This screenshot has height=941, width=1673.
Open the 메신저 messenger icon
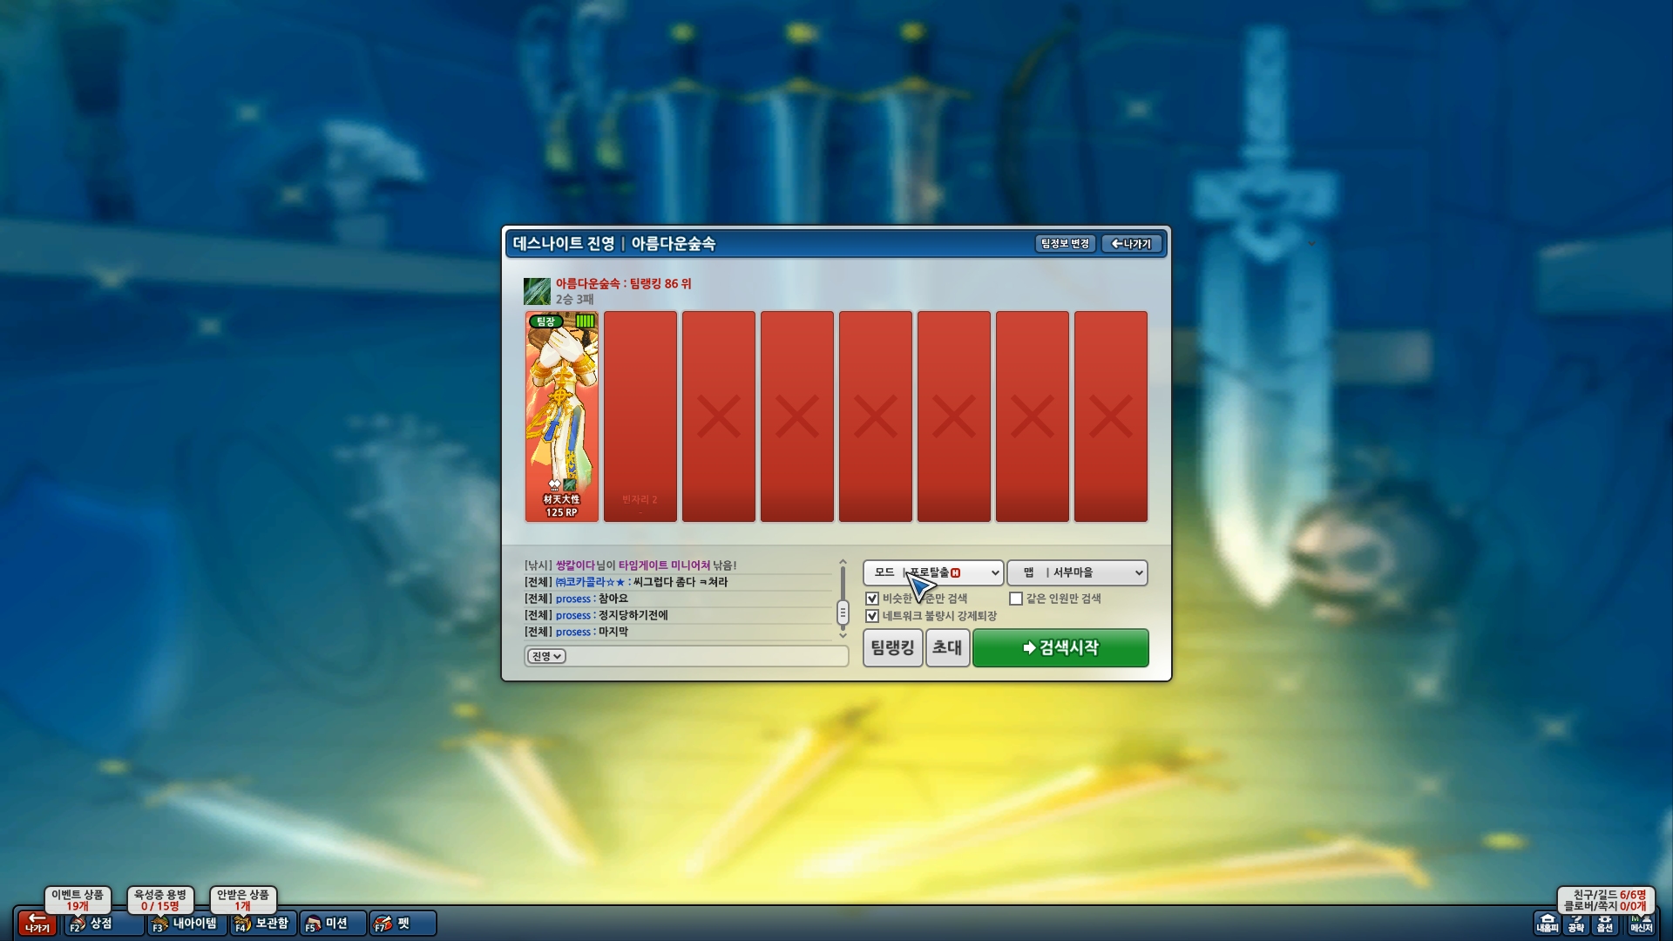[1642, 923]
